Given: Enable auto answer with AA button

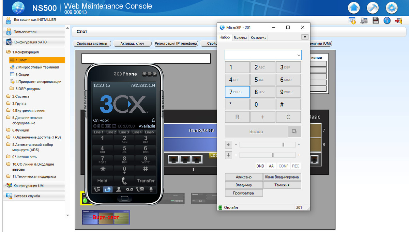Looking at the screenshot, I should coord(271,166).
